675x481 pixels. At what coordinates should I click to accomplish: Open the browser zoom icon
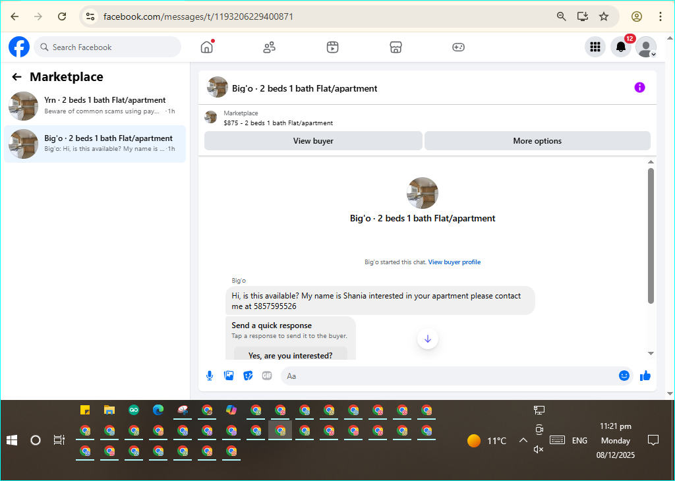click(561, 16)
